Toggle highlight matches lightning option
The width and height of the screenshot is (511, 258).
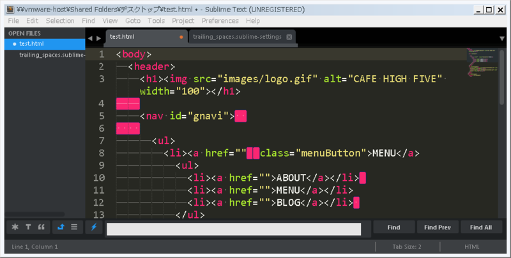click(x=94, y=227)
